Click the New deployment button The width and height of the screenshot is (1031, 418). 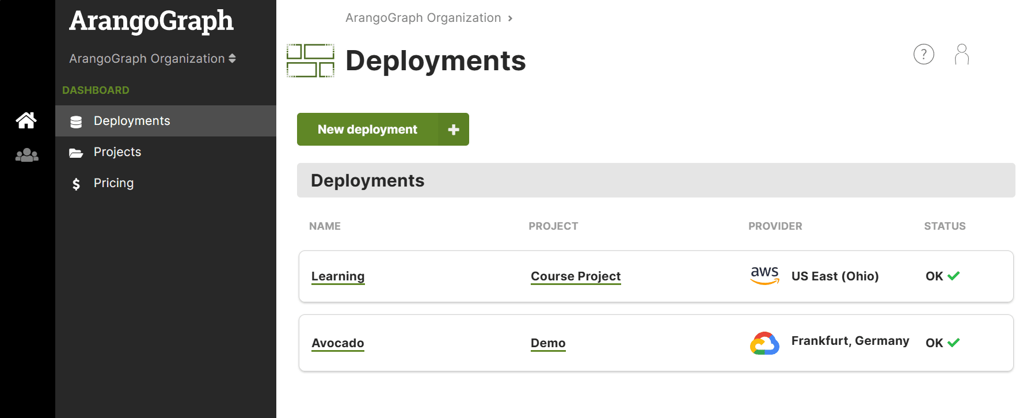point(383,130)
